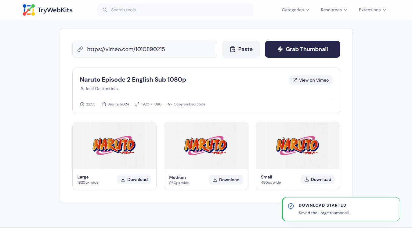Click the lightning bolt icon on Grab Thumbnail
This screenshot has width=412, height=228.
(280, 49)
